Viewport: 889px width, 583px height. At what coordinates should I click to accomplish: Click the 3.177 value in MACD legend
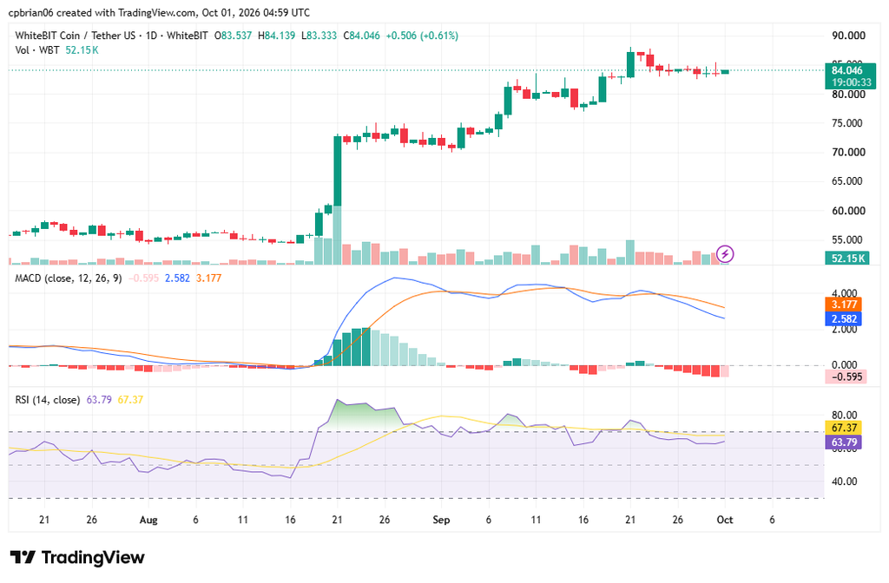208,278
